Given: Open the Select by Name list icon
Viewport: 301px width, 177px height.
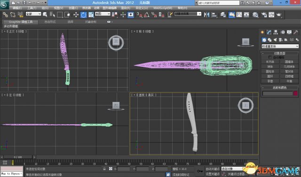Looking at the screenshot, I should point(52,15).
